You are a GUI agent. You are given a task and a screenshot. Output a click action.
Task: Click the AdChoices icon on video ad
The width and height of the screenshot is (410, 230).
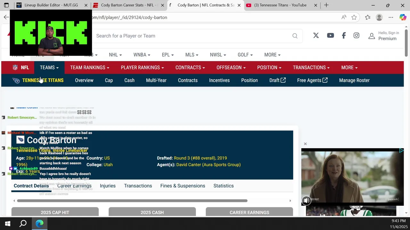pos(401,150)
